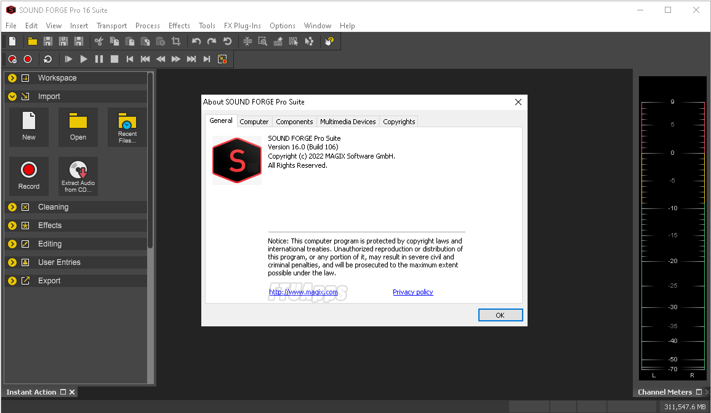Maximize the Channel Meters panel
This screenshot has height=413, width=711.
coord(699,392)
